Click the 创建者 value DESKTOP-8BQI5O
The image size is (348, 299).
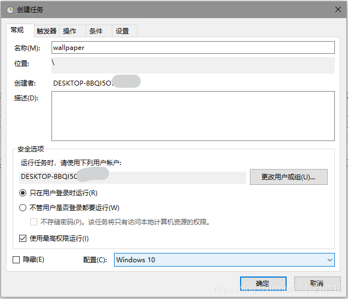[83, 83]
